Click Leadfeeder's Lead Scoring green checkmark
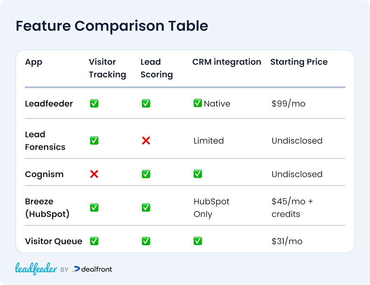Screen dimensions: 370x285 pyautogui.click(x=146, y=103)
